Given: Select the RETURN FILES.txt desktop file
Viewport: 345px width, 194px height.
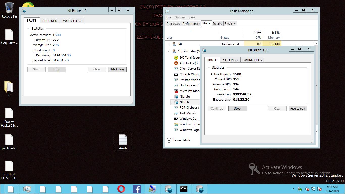Looking at the screenshot, I should tap(9, 170).
